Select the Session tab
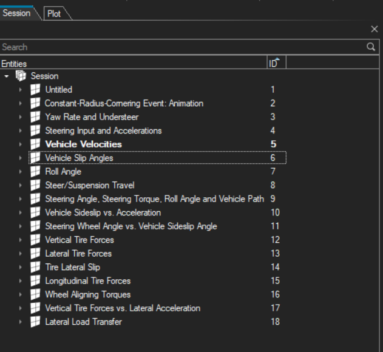Viewport: 383px width, 352px height. click(x=16, y=13)
